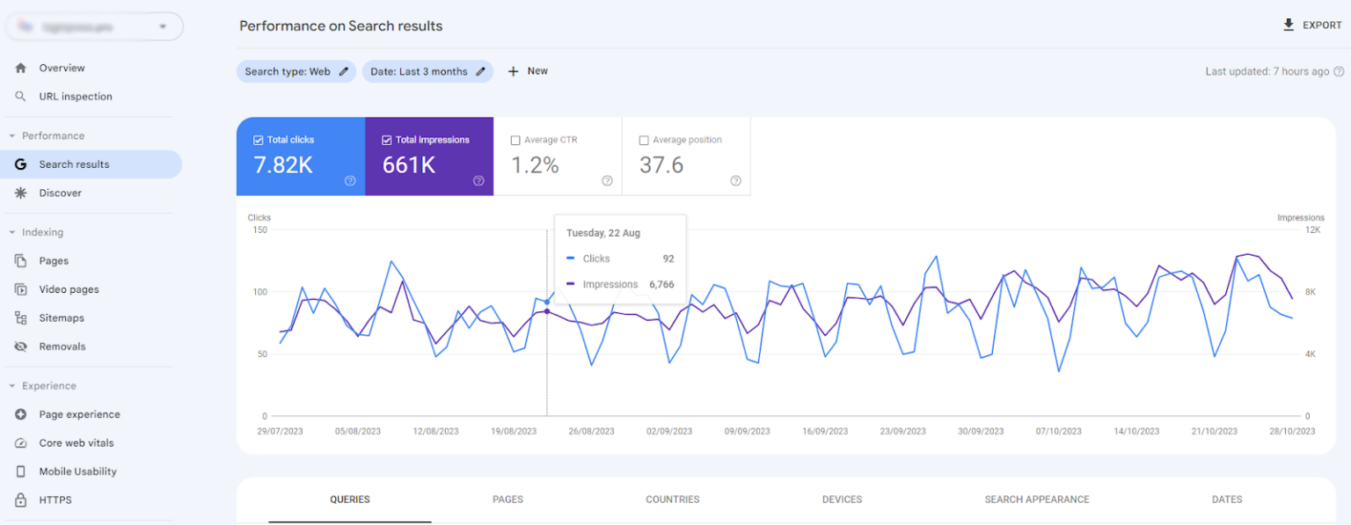Open the URL inspection tool
This screenshot has width=1351, height=525.
coord(76,97)
